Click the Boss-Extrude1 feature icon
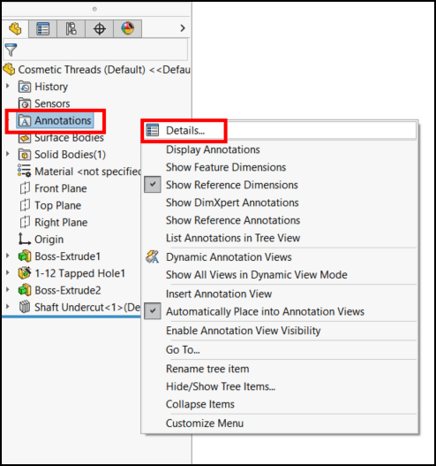The image size is (436, 466). coord(25,256)
